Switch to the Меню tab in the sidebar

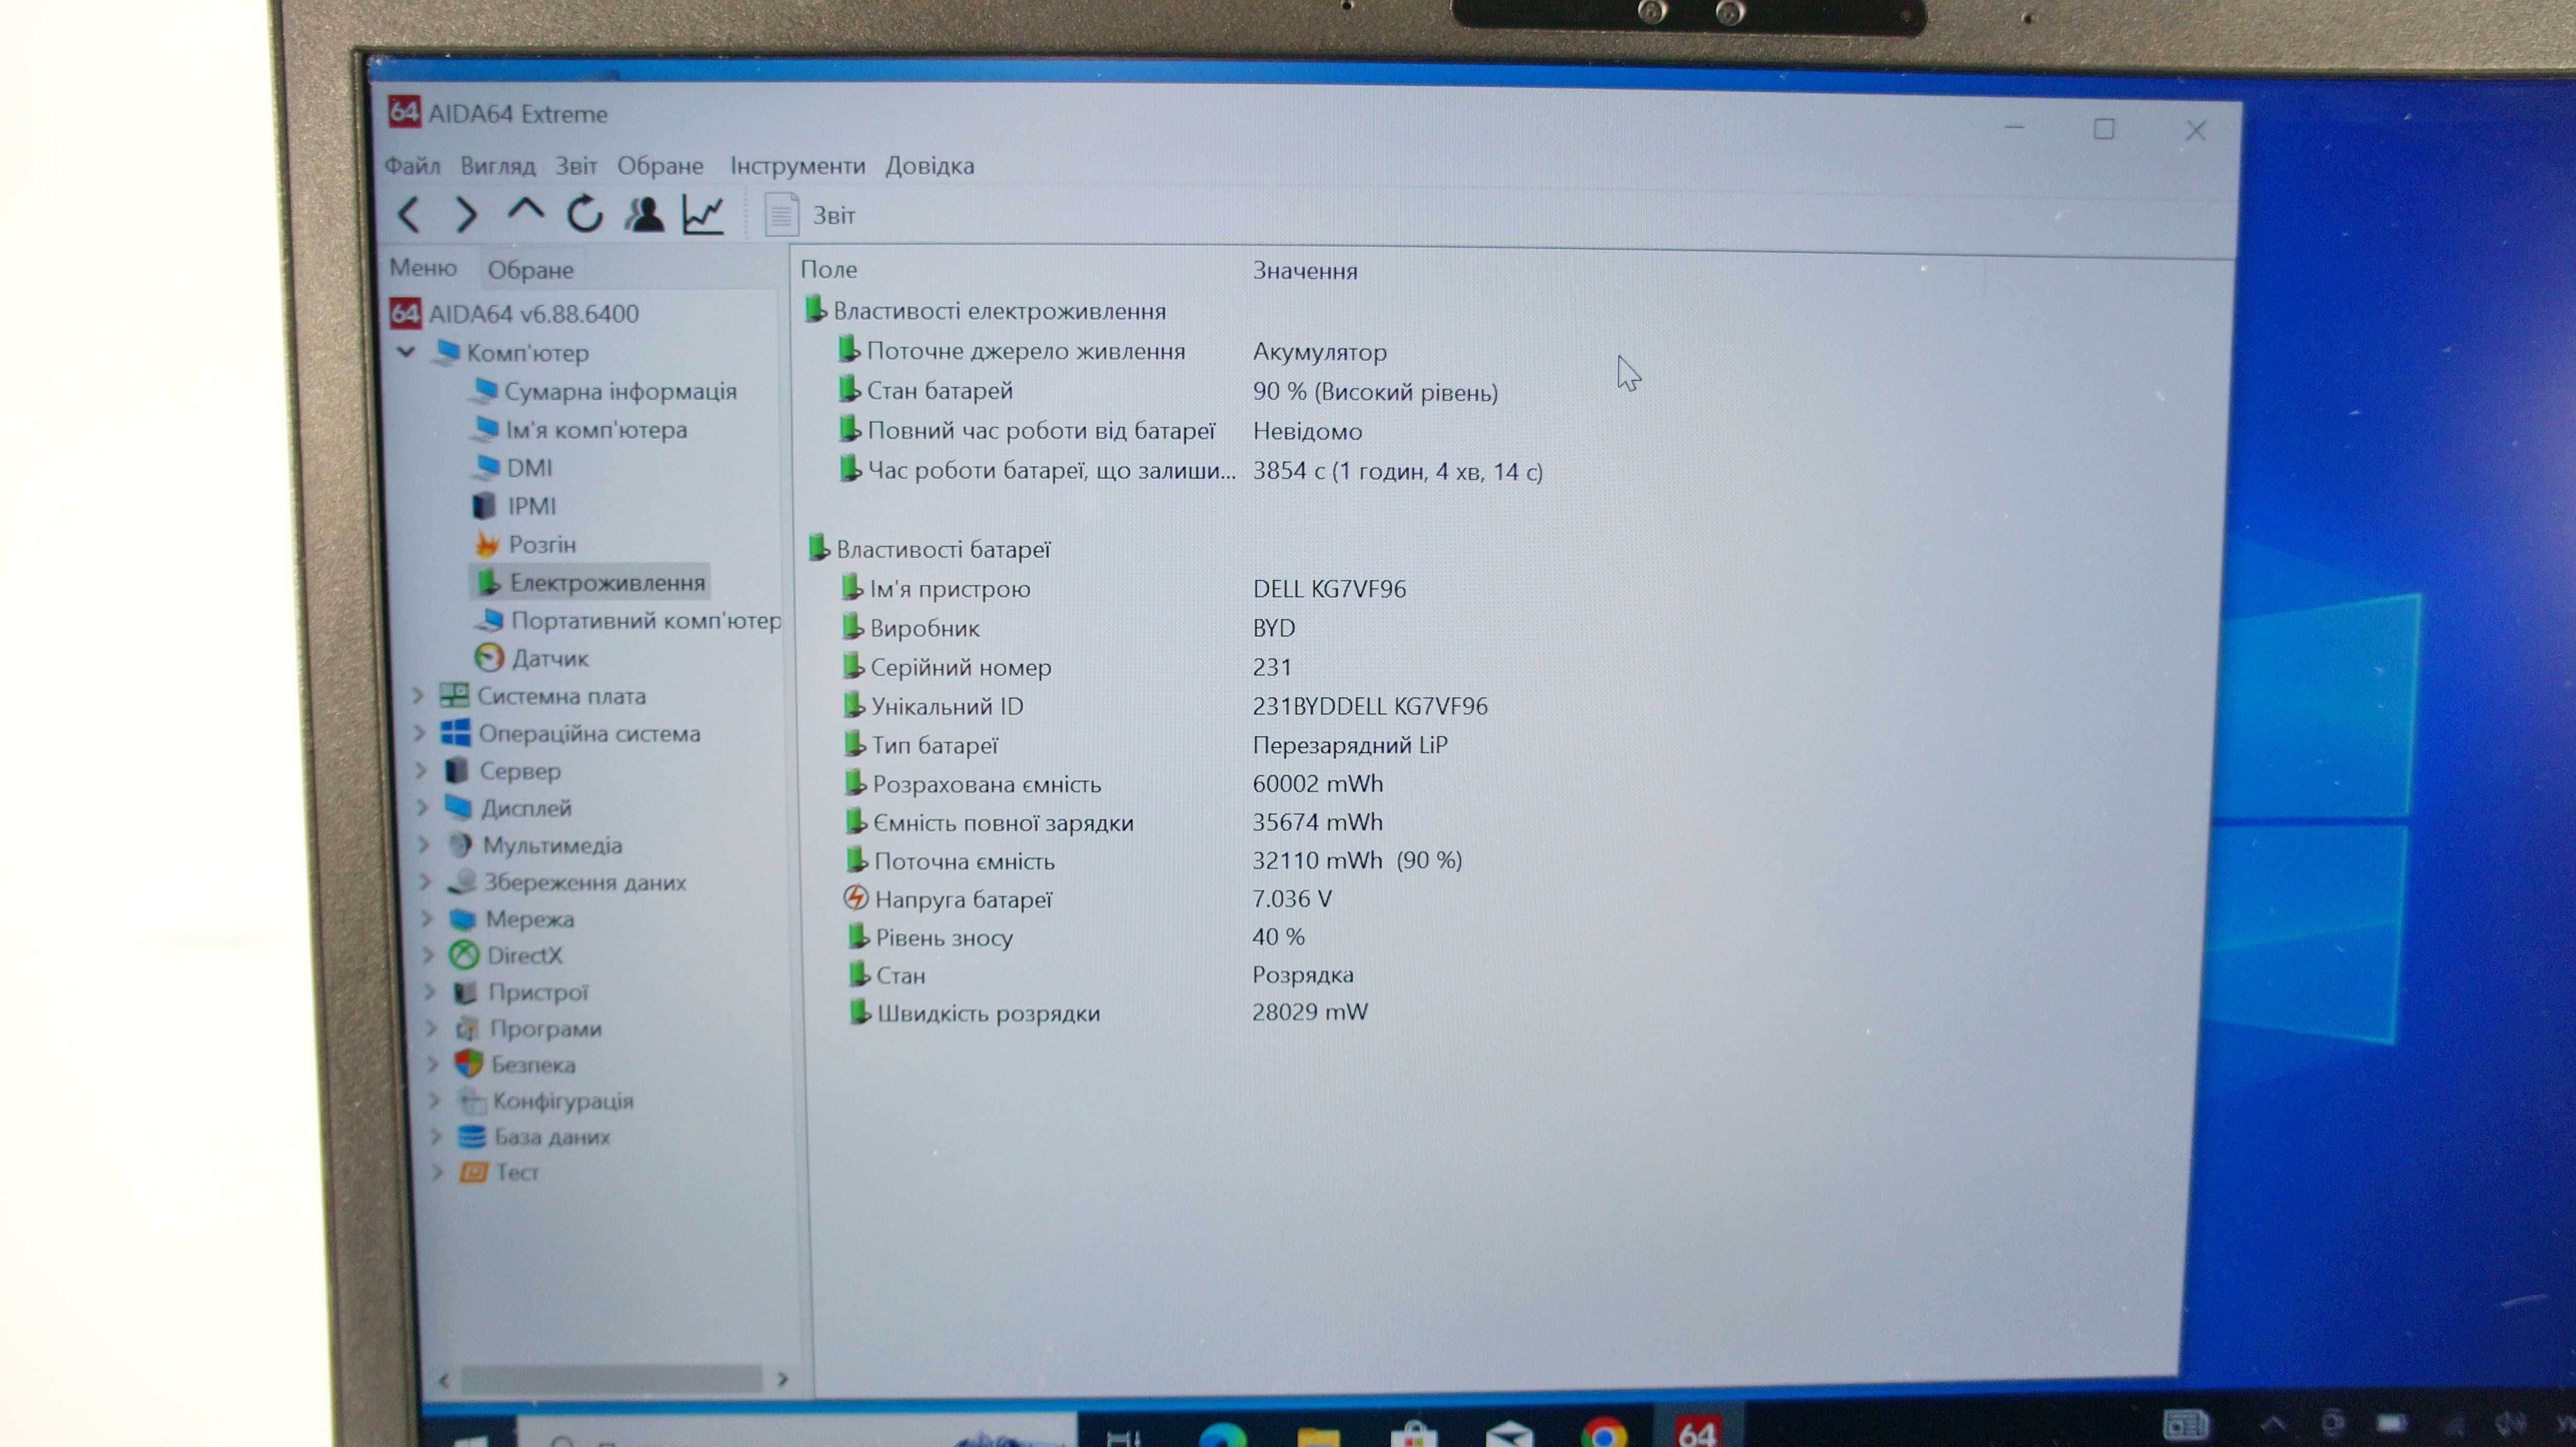[423, 268]
